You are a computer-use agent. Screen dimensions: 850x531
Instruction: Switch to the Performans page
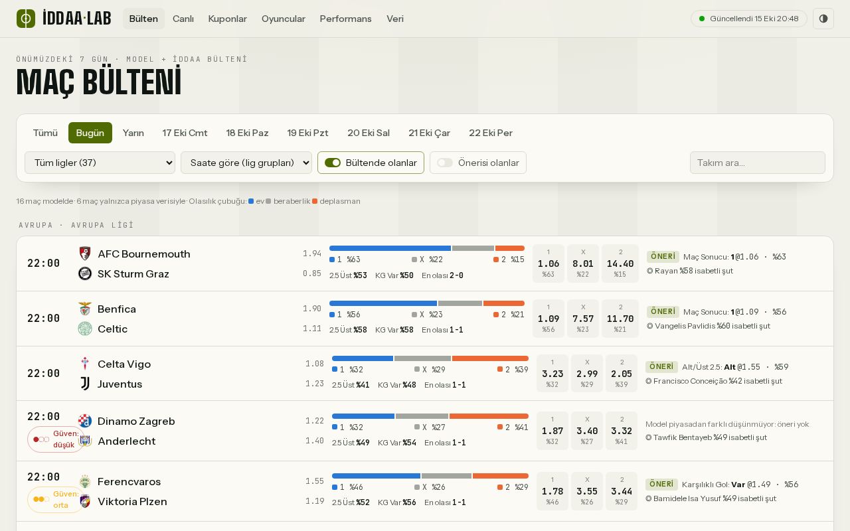[346, 19]
